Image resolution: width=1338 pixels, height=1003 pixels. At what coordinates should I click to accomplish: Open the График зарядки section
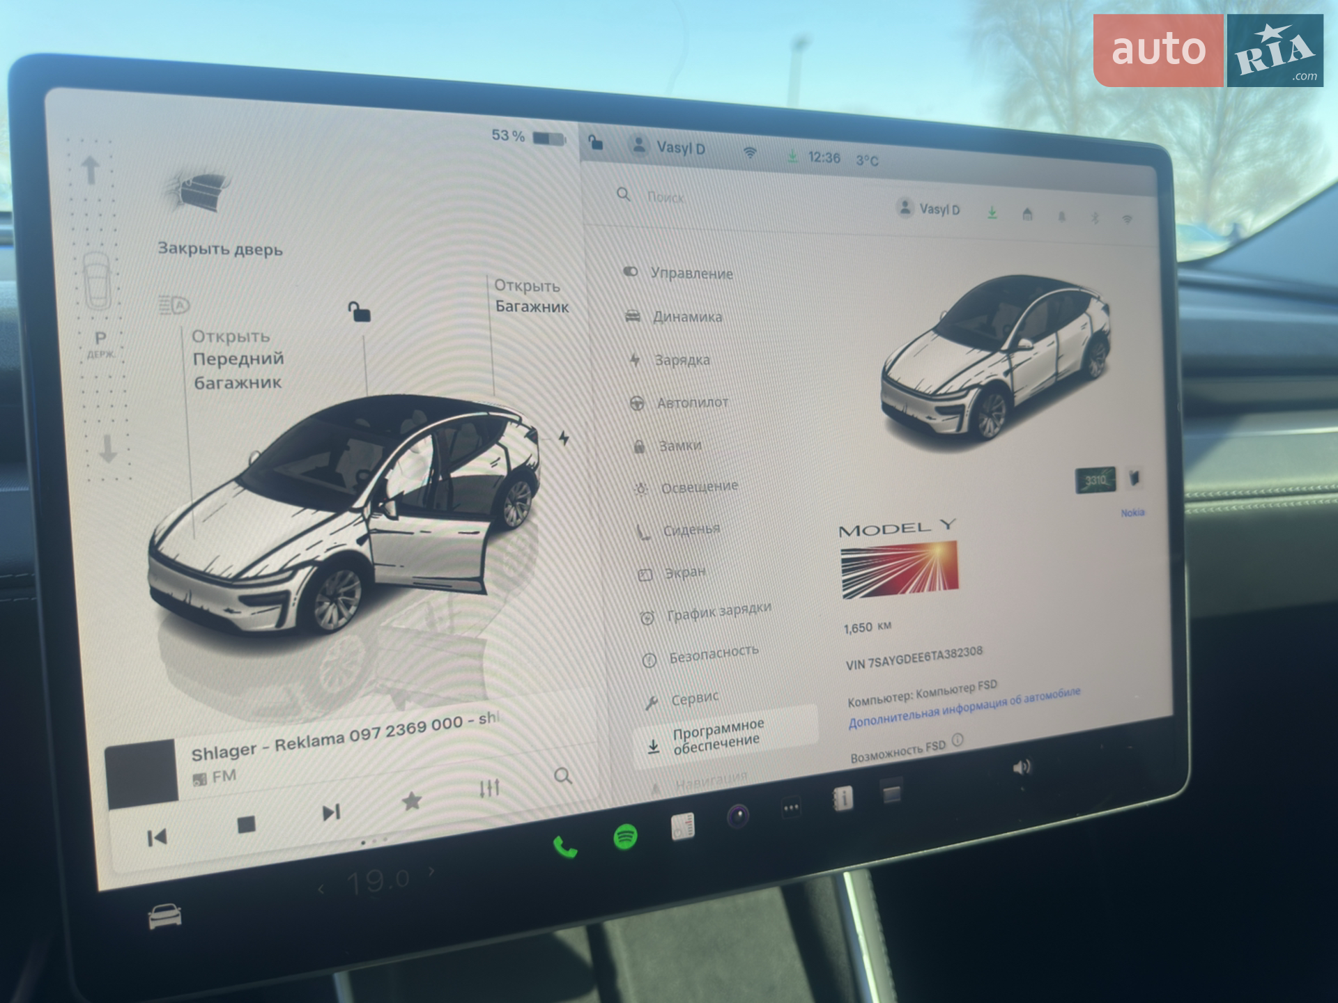pyautogui.click(x=706, y=612)
